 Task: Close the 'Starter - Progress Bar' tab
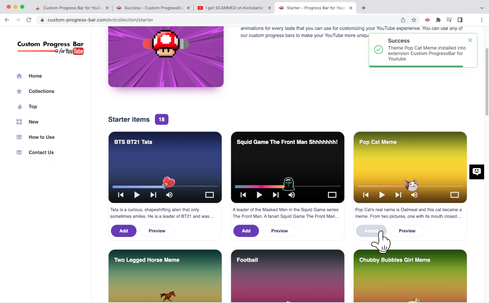pyautogui.click(x=351, y=8)
